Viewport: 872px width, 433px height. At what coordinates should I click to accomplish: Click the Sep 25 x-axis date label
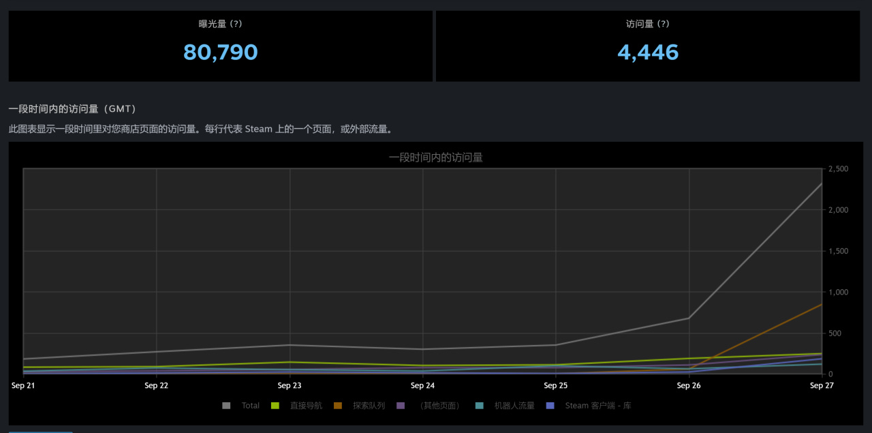pyautogui.click(x=555, y=385)
